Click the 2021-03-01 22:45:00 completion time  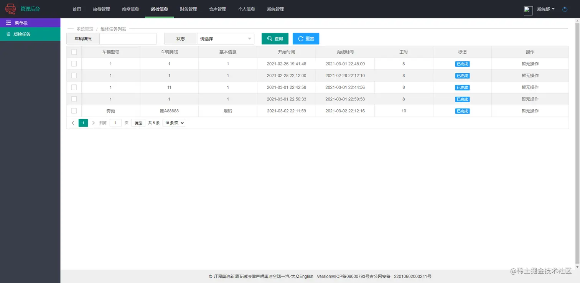coord(345,64)
